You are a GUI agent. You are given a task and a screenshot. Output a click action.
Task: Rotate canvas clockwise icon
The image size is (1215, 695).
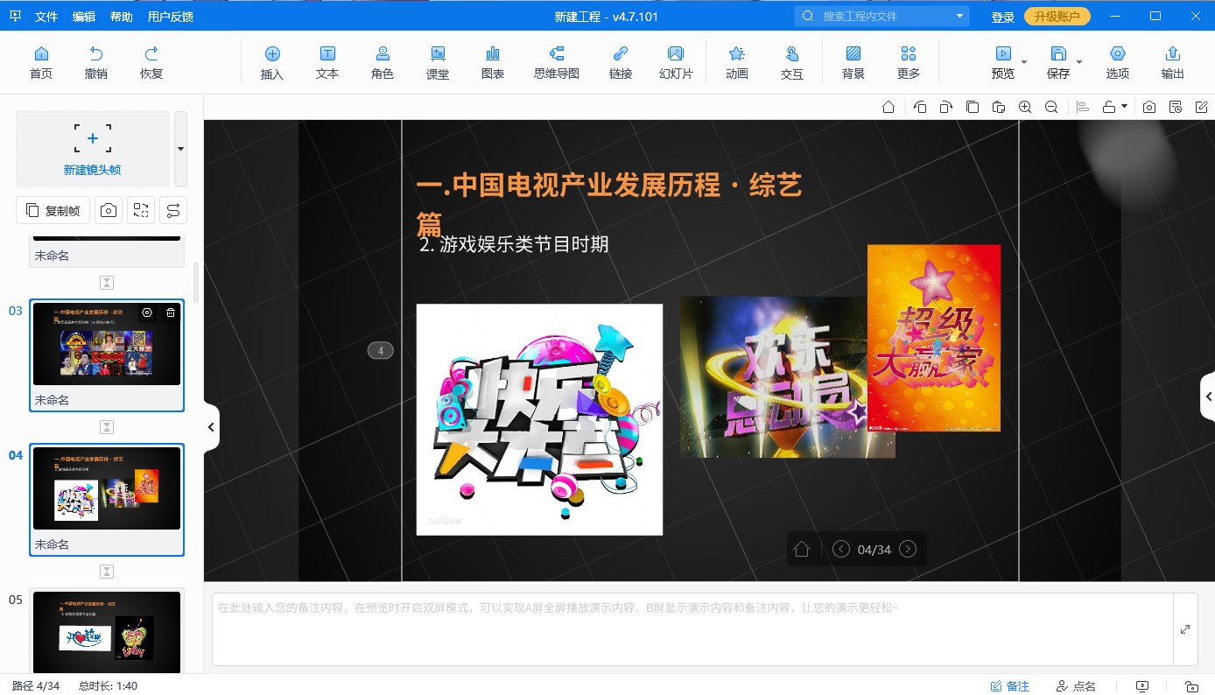(946, 107)
